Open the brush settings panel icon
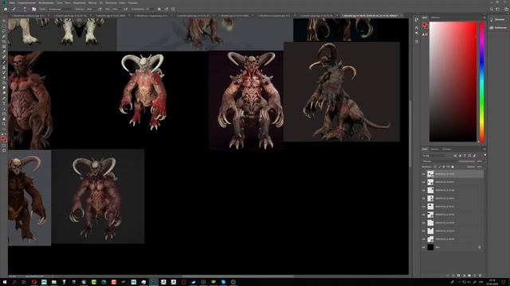 click(x=33, y=9)
